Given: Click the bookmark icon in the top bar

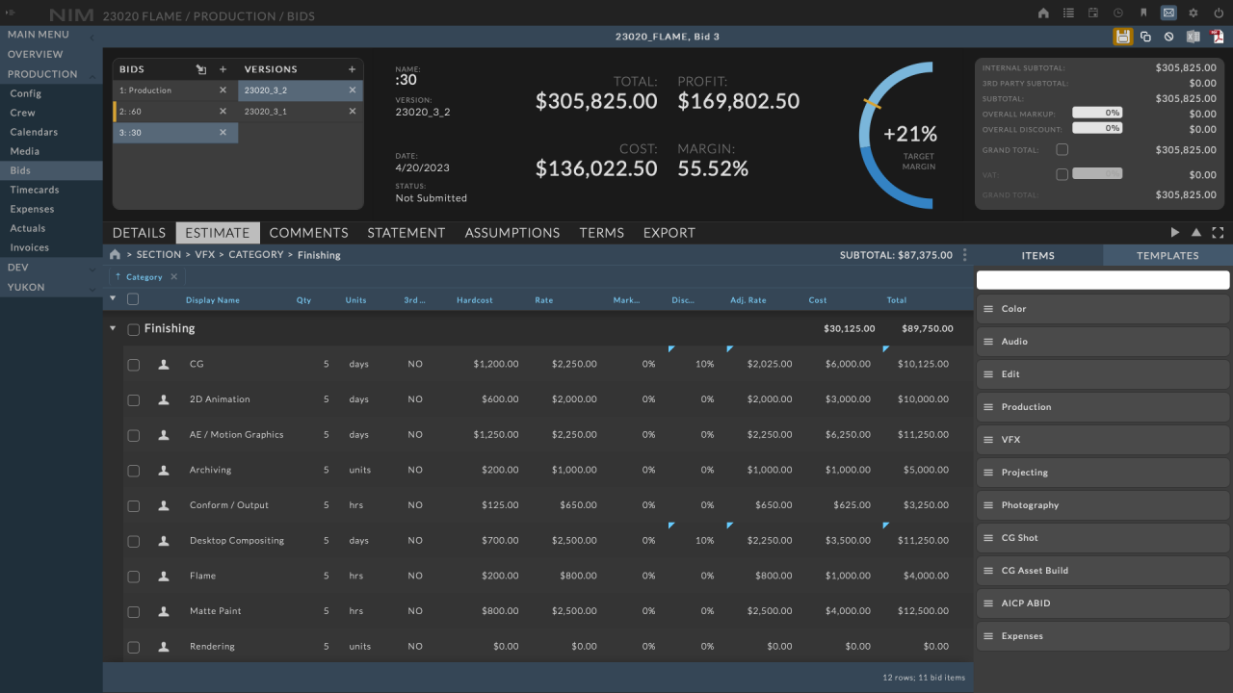Looking at the screenshot, I should (x=1143, y=13).
